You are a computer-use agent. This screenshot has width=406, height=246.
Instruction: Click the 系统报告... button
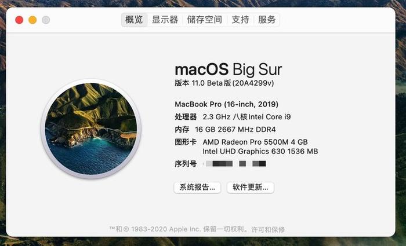[x=197, y=188]
